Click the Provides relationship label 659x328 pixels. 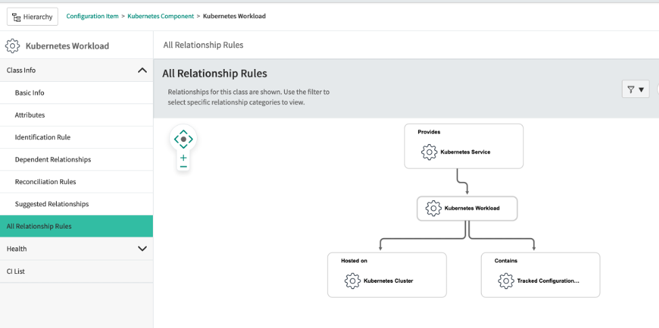pyautogui.click(x=429, y=132)
